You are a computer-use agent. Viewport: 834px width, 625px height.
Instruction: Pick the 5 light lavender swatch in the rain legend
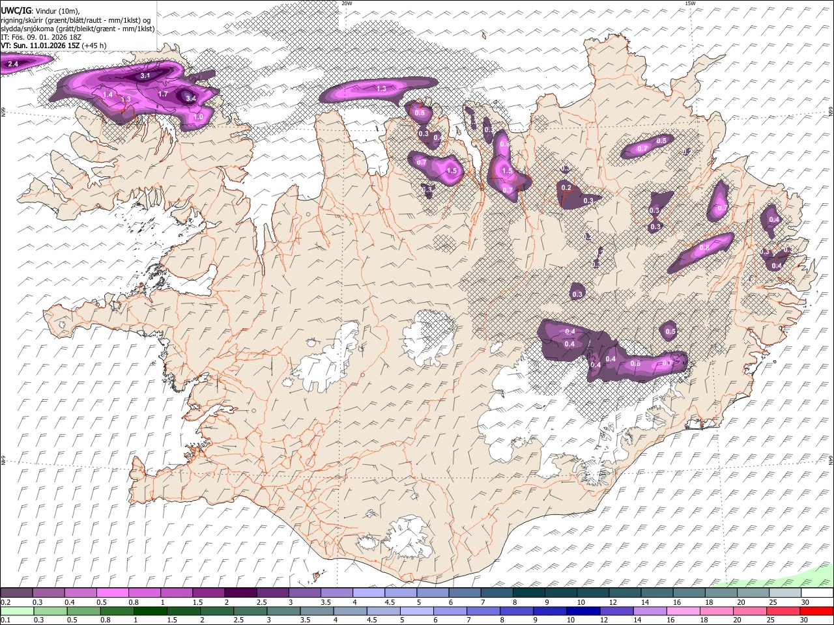point(416,611)
